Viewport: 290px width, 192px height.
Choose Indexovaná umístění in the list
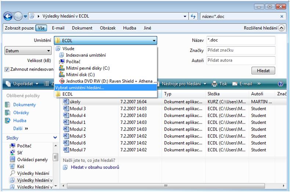click(x=105, y=55)
